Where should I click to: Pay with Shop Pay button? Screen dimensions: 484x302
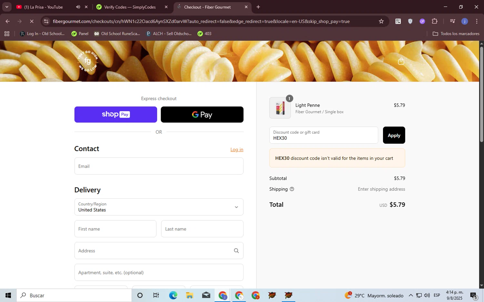pyautogui.click(x=116, y=114)
